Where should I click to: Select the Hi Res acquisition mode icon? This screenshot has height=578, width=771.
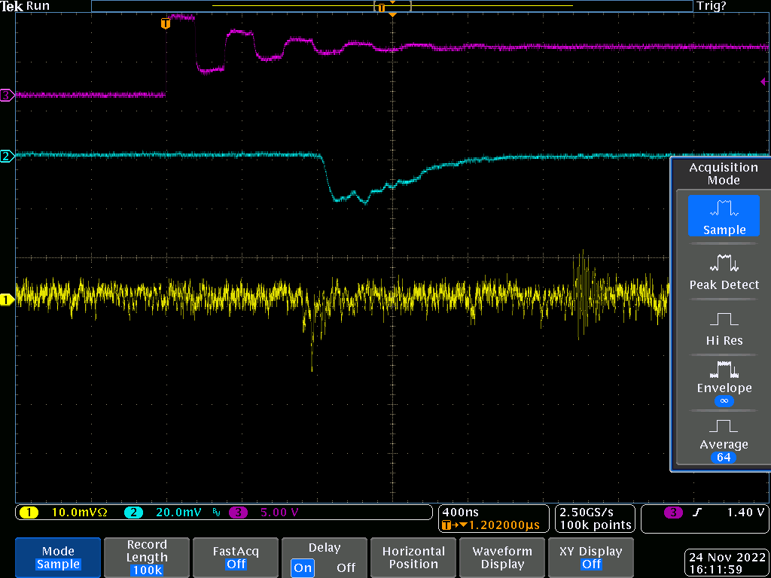point(724,319)
